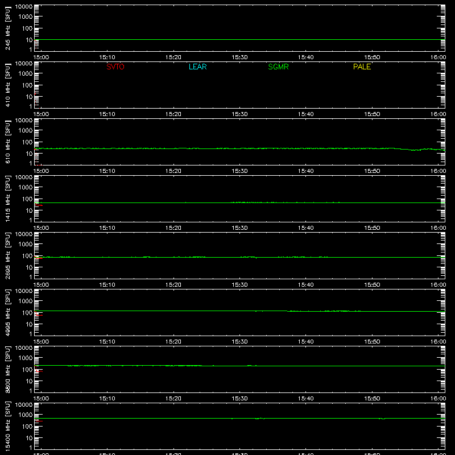The image size is (455, 455).
Task: Click the 100 tick of 15400 MHz panel
Action: point(27,427)
